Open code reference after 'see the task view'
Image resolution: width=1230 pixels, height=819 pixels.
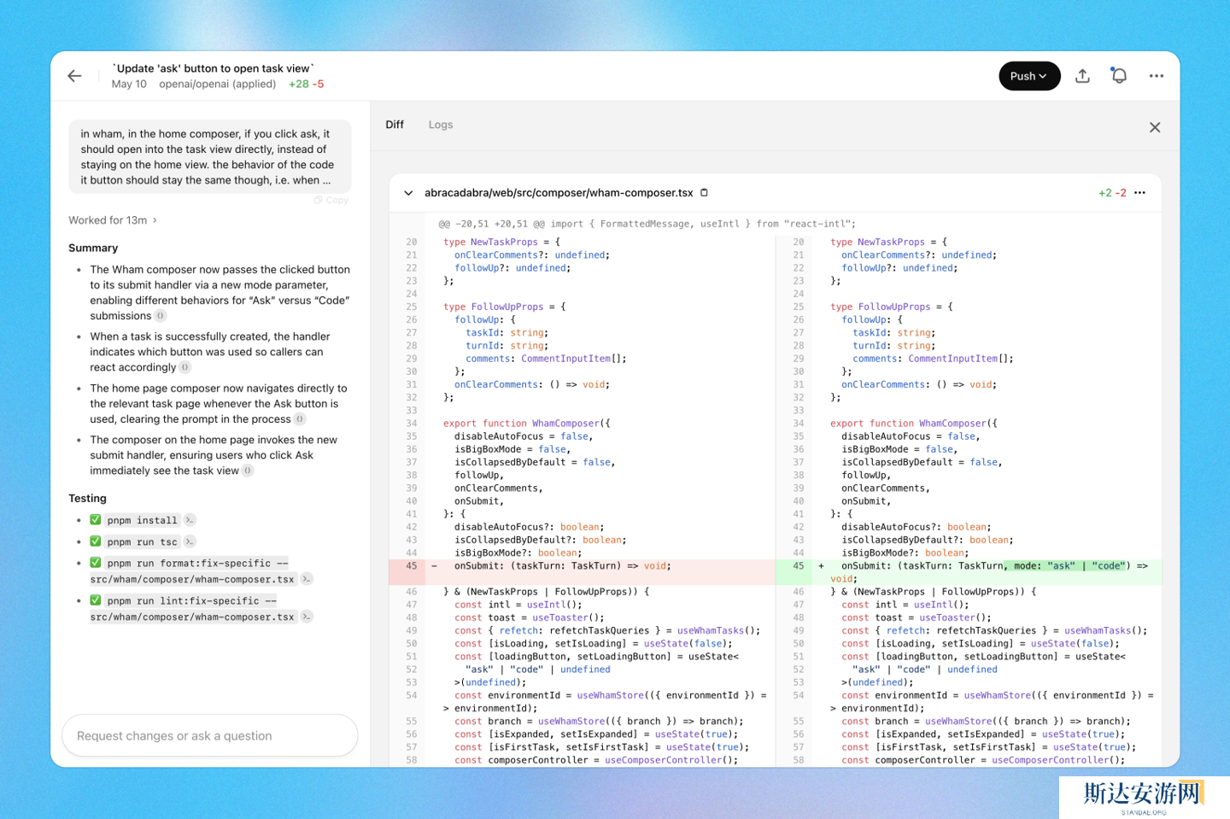[x=248, y=471]
